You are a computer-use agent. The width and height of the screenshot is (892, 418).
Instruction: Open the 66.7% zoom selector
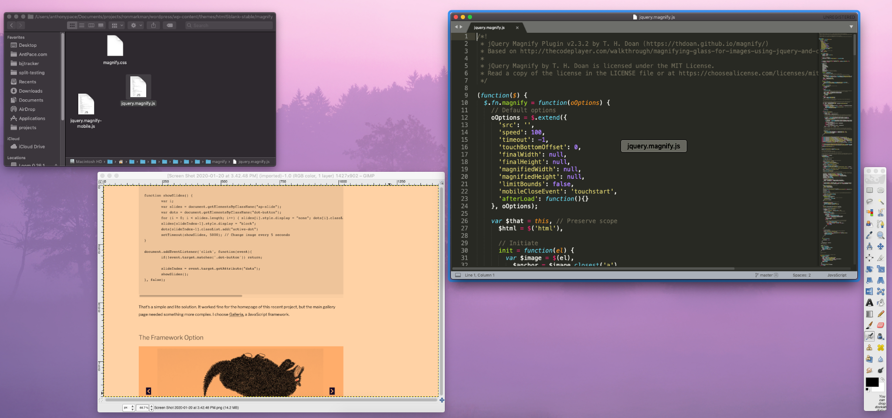pyautogui.click(x=145, y=408)
